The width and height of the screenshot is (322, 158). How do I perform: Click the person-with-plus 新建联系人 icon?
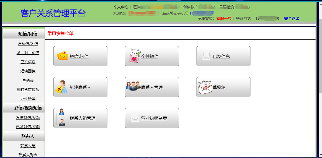pos(61,87)
